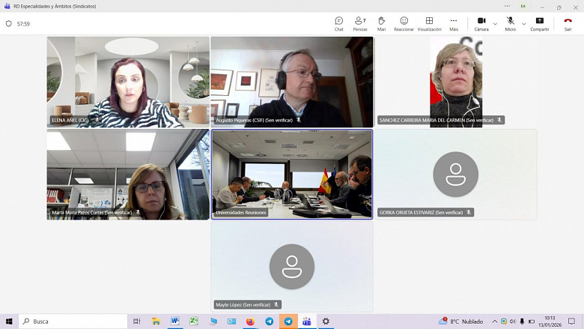Click the shield icon beside the call timer
This screenshot has width=584, height=329.
9,24
